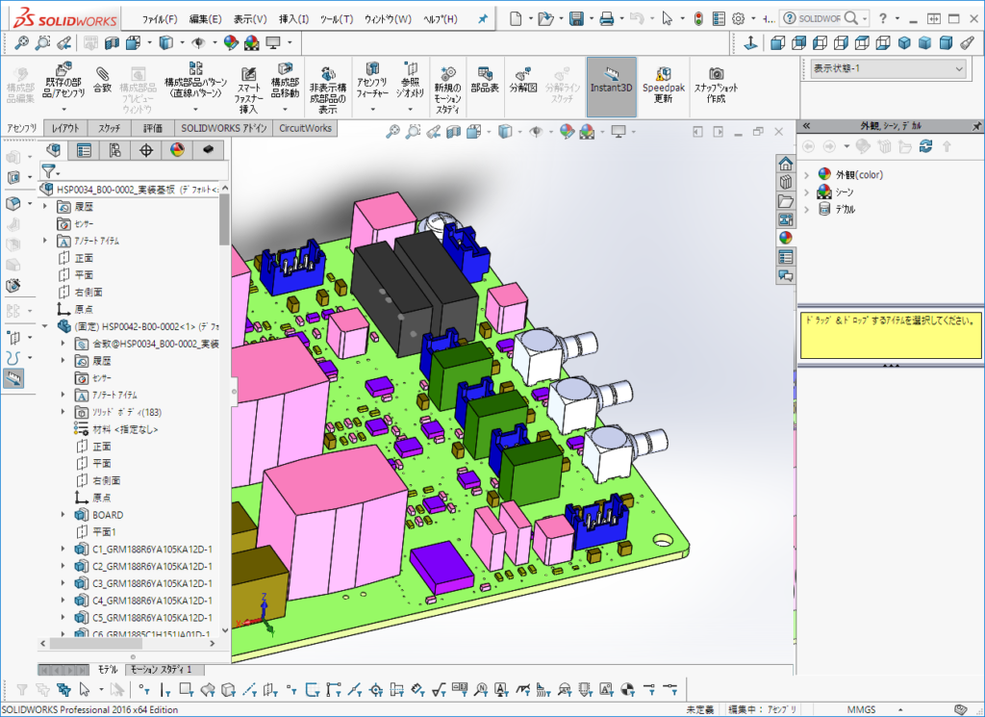The image size is (985, 717).
Task: Pin the task pane with pushpin
Action: [976, 126]
